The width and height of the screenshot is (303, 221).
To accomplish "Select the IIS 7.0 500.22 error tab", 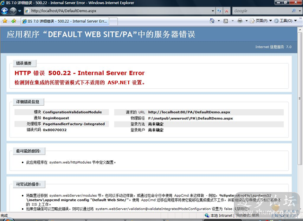I will click(65, 21).
